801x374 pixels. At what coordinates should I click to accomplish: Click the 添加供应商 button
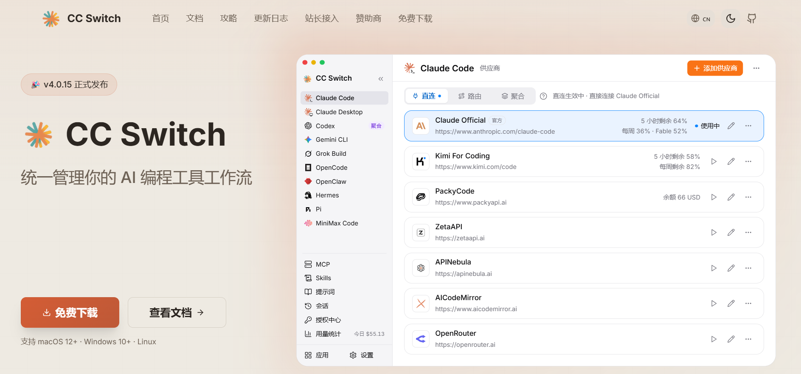click(715, 68)
